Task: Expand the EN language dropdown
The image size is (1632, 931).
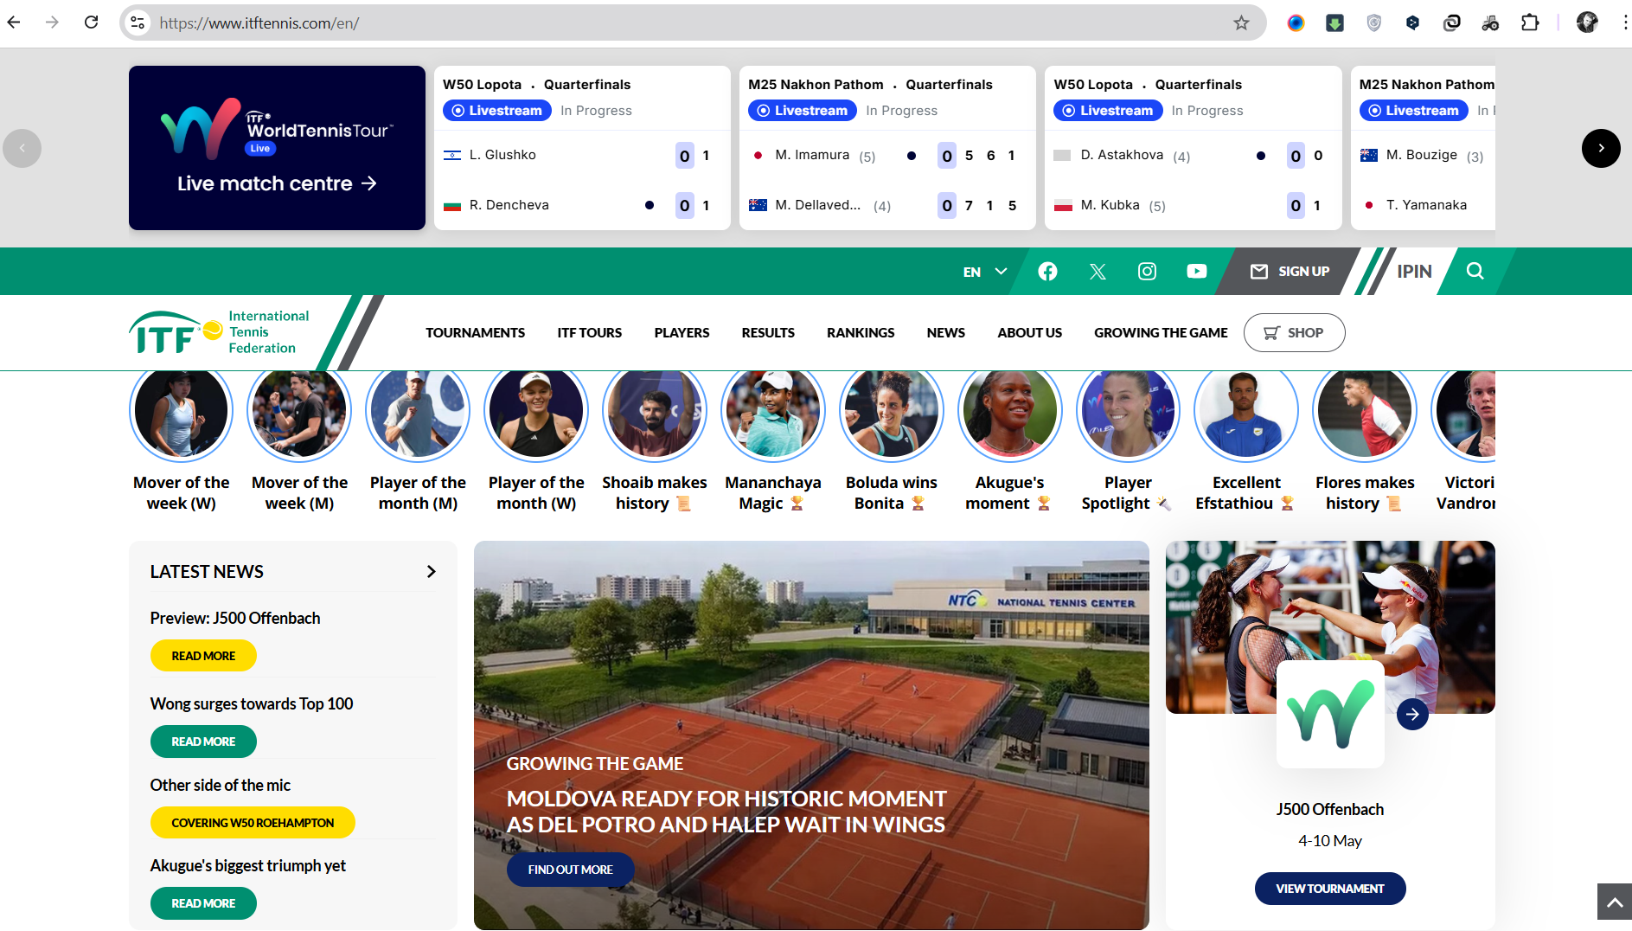Action: click(985, 272)
